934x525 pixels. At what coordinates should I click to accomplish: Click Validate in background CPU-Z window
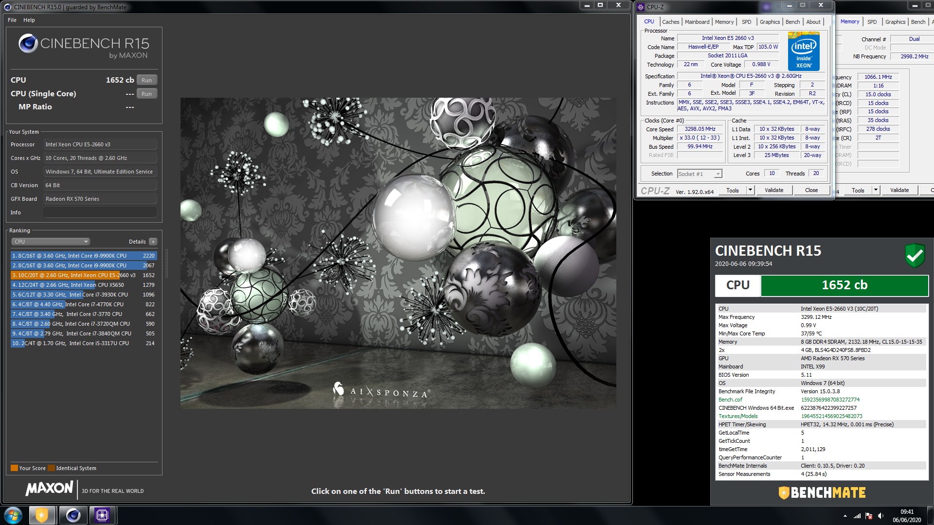(x=899, y=191)
